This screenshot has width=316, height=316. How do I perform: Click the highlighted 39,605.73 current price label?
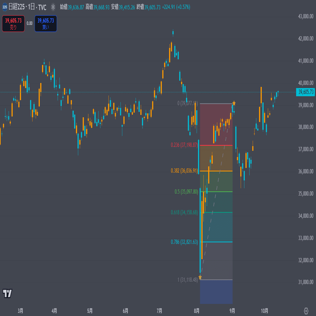tap(306, 92)
